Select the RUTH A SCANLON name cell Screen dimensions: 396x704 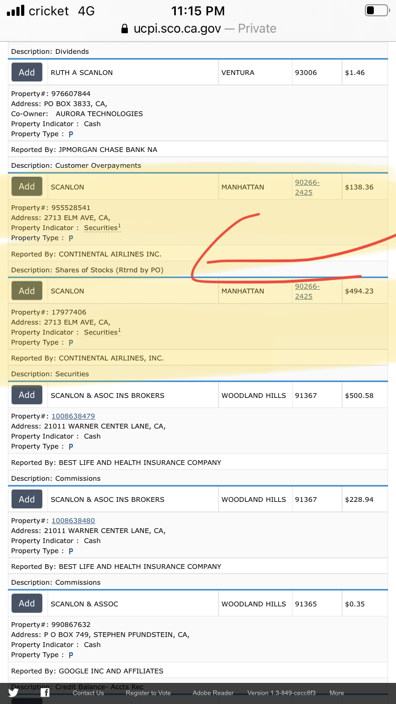[x=133, y=73]
